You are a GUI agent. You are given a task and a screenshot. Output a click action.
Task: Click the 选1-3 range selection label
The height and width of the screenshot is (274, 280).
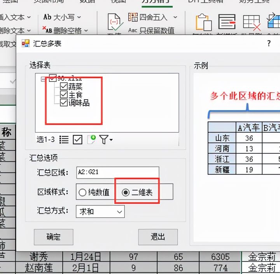[x=45, y=139]
